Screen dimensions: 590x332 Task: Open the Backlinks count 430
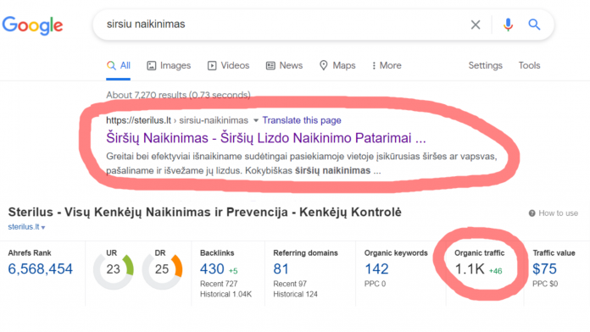212,268
